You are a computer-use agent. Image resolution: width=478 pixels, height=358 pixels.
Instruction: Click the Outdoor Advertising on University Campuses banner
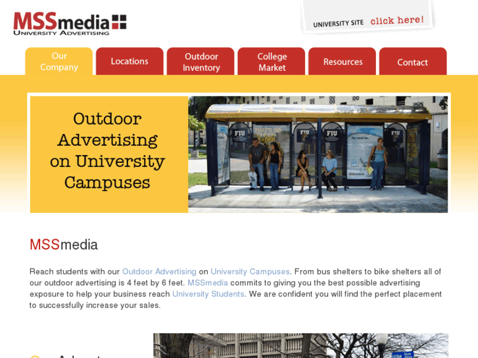pos(109,154)
